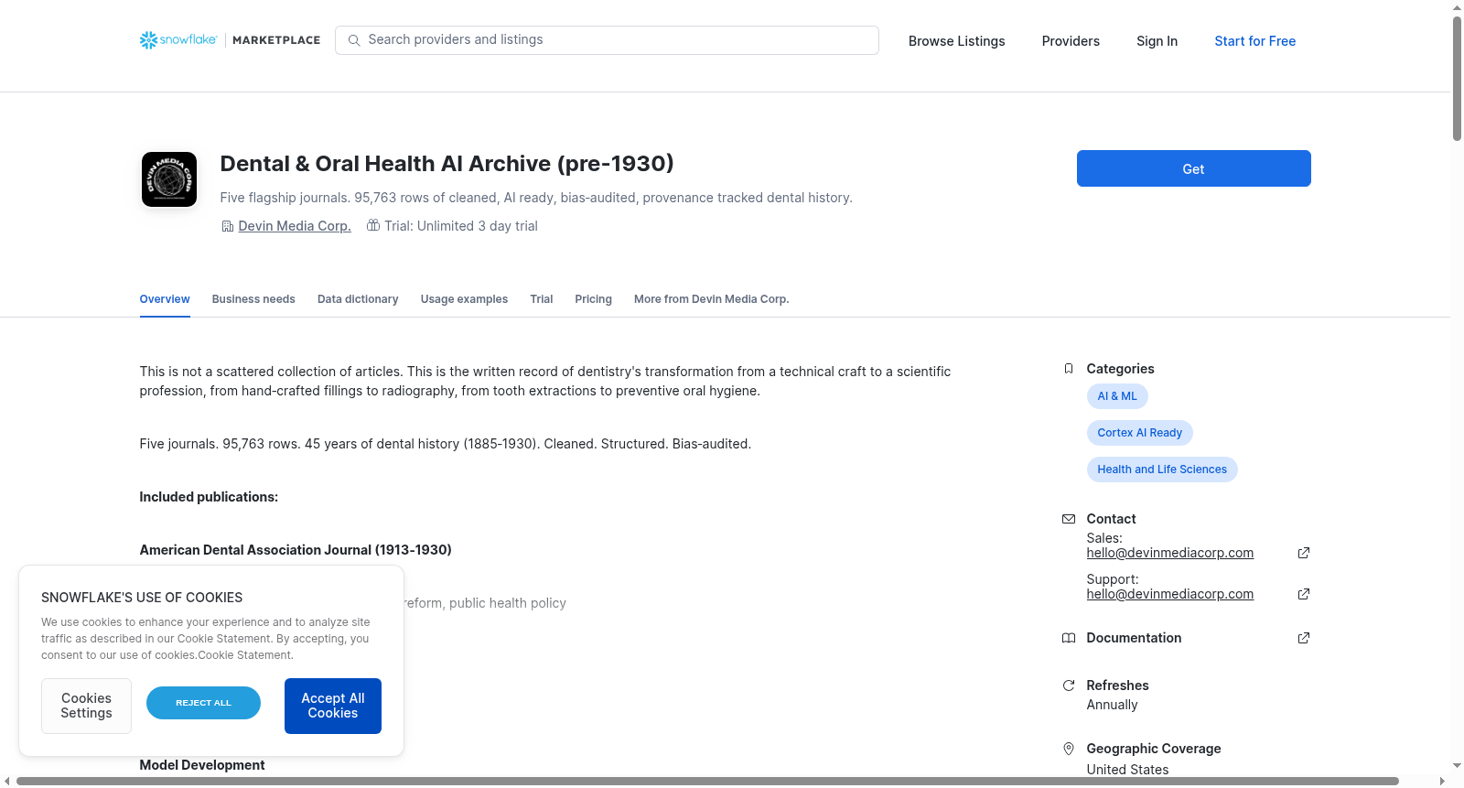Click the American Dental Association Journal (1913-1930) heading

click(x=296, y=550)
